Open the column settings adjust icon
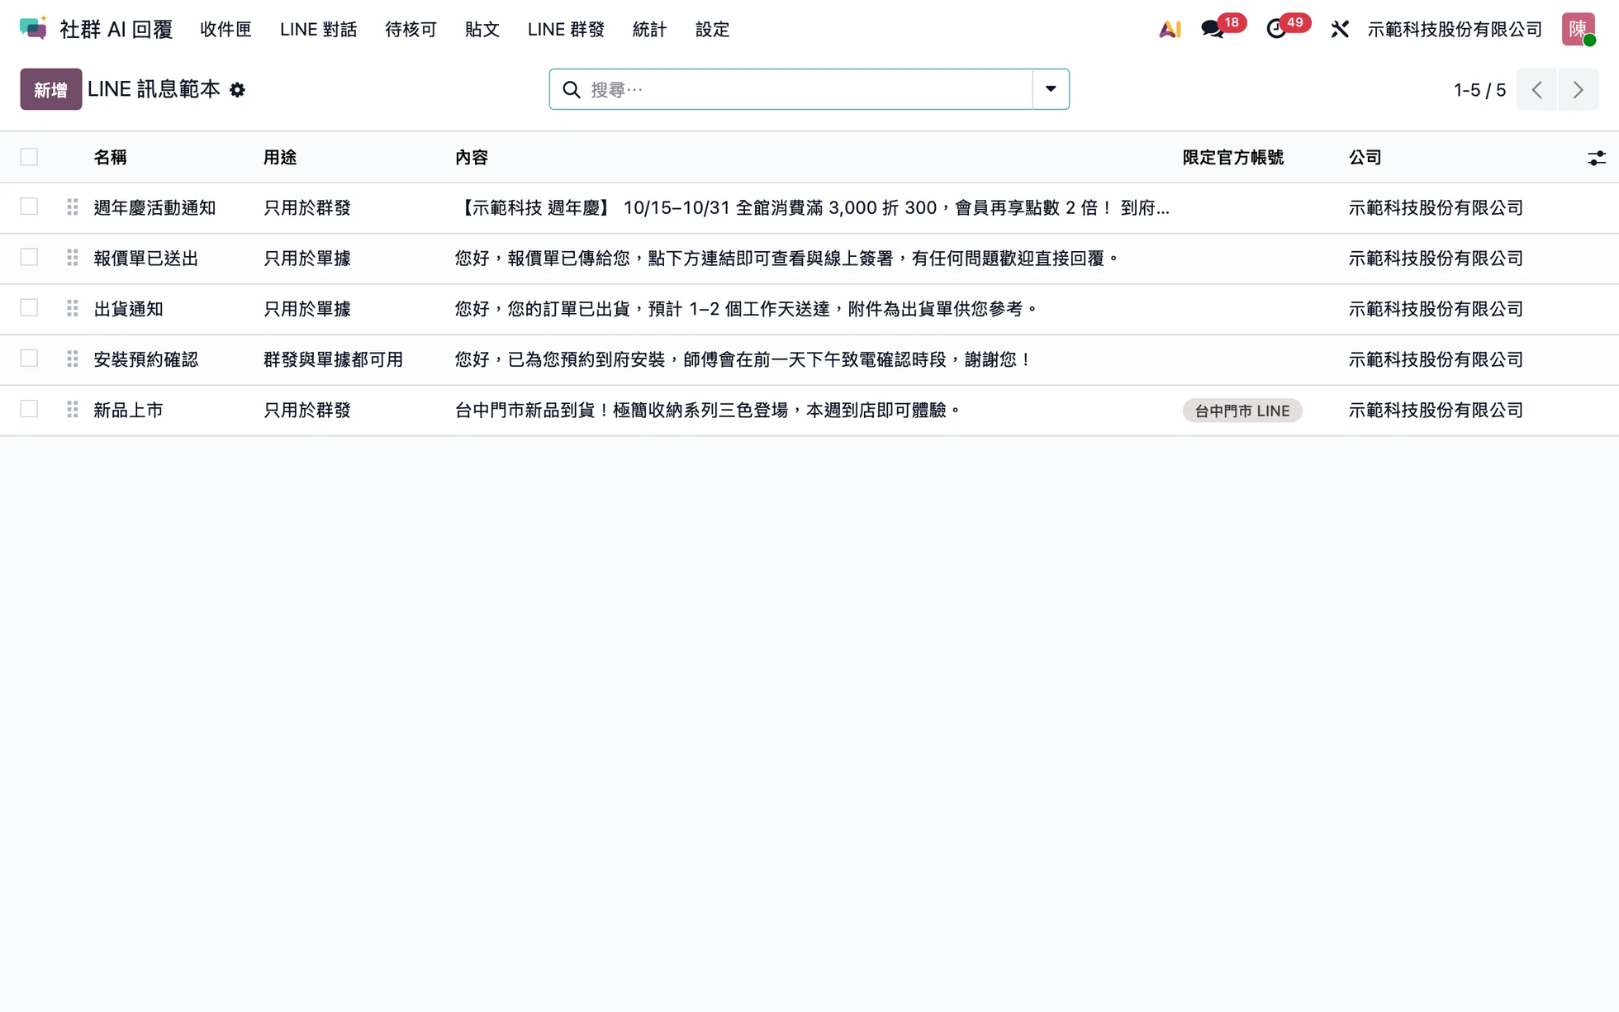The width and height of the screenshot is (1619, 1012). [1596, 158]
